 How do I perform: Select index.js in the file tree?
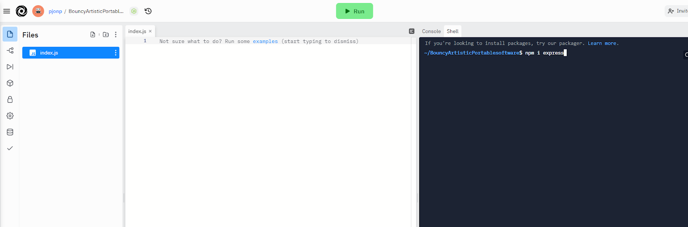[71, 52]
